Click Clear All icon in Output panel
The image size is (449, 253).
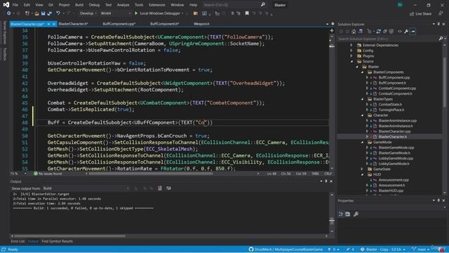(x=160, y=188)
